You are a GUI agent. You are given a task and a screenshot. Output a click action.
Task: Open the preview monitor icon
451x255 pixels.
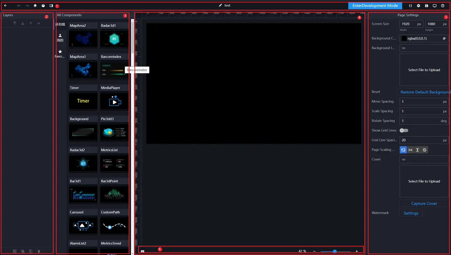tap(434, 6)
